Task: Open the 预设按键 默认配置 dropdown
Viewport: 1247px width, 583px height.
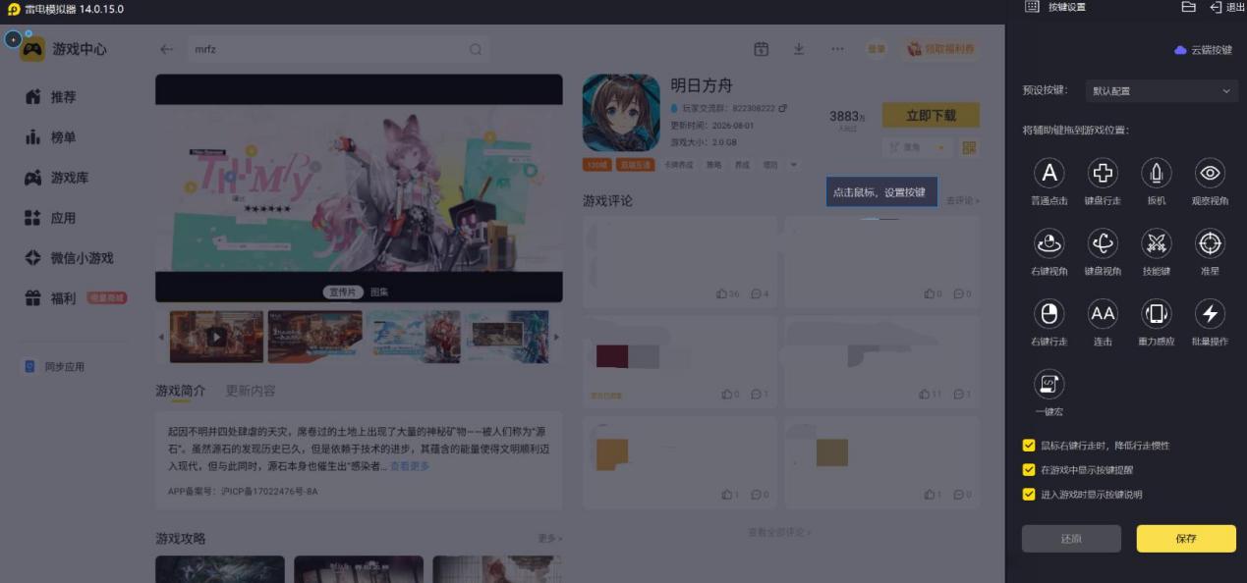Action: coord(1161,90)
